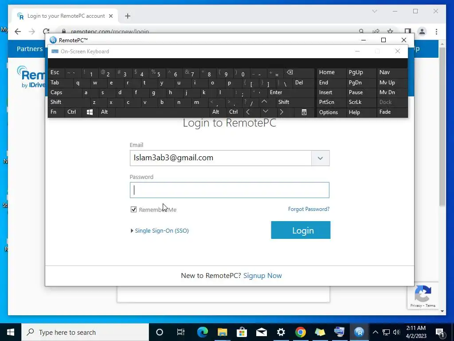Click the Mv Up key on On-Screen Keyboard
The width and height of the screenshot is (454, 341).
[392, 83]
